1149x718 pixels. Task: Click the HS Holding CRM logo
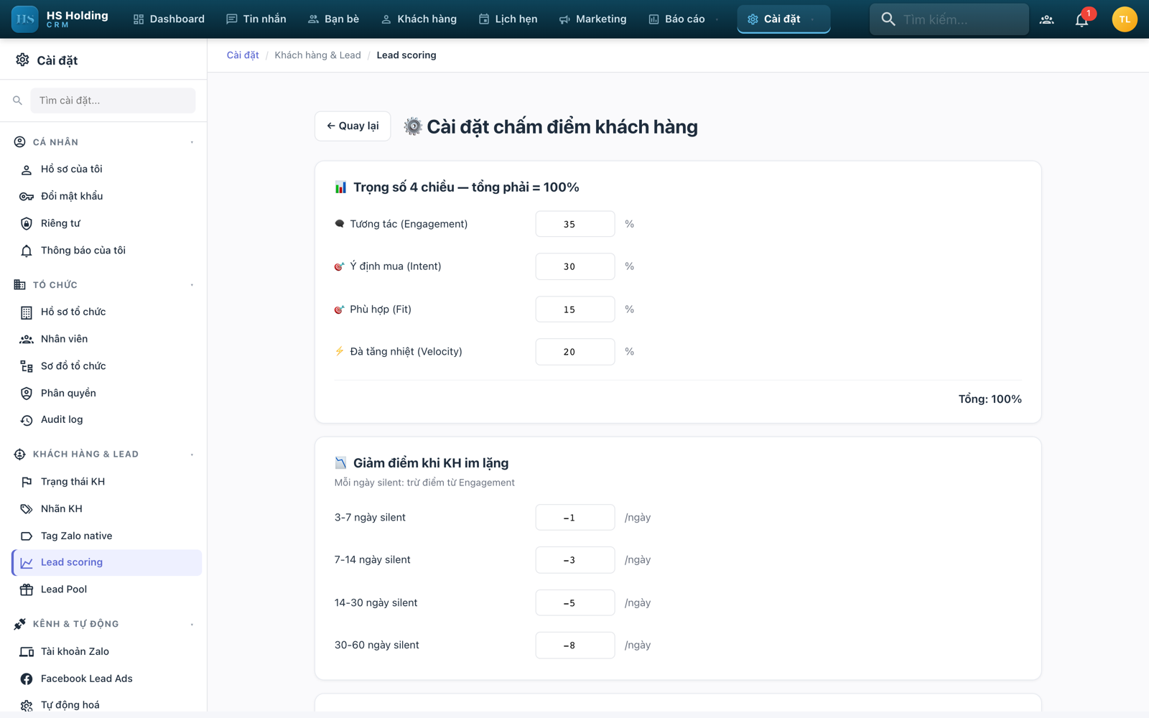pos(60,19)
